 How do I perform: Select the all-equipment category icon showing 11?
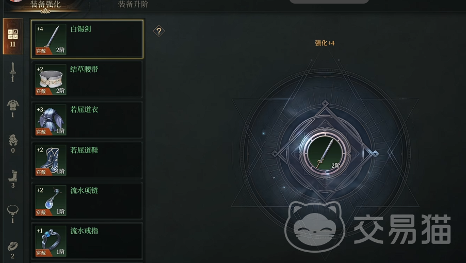(13, 36)
